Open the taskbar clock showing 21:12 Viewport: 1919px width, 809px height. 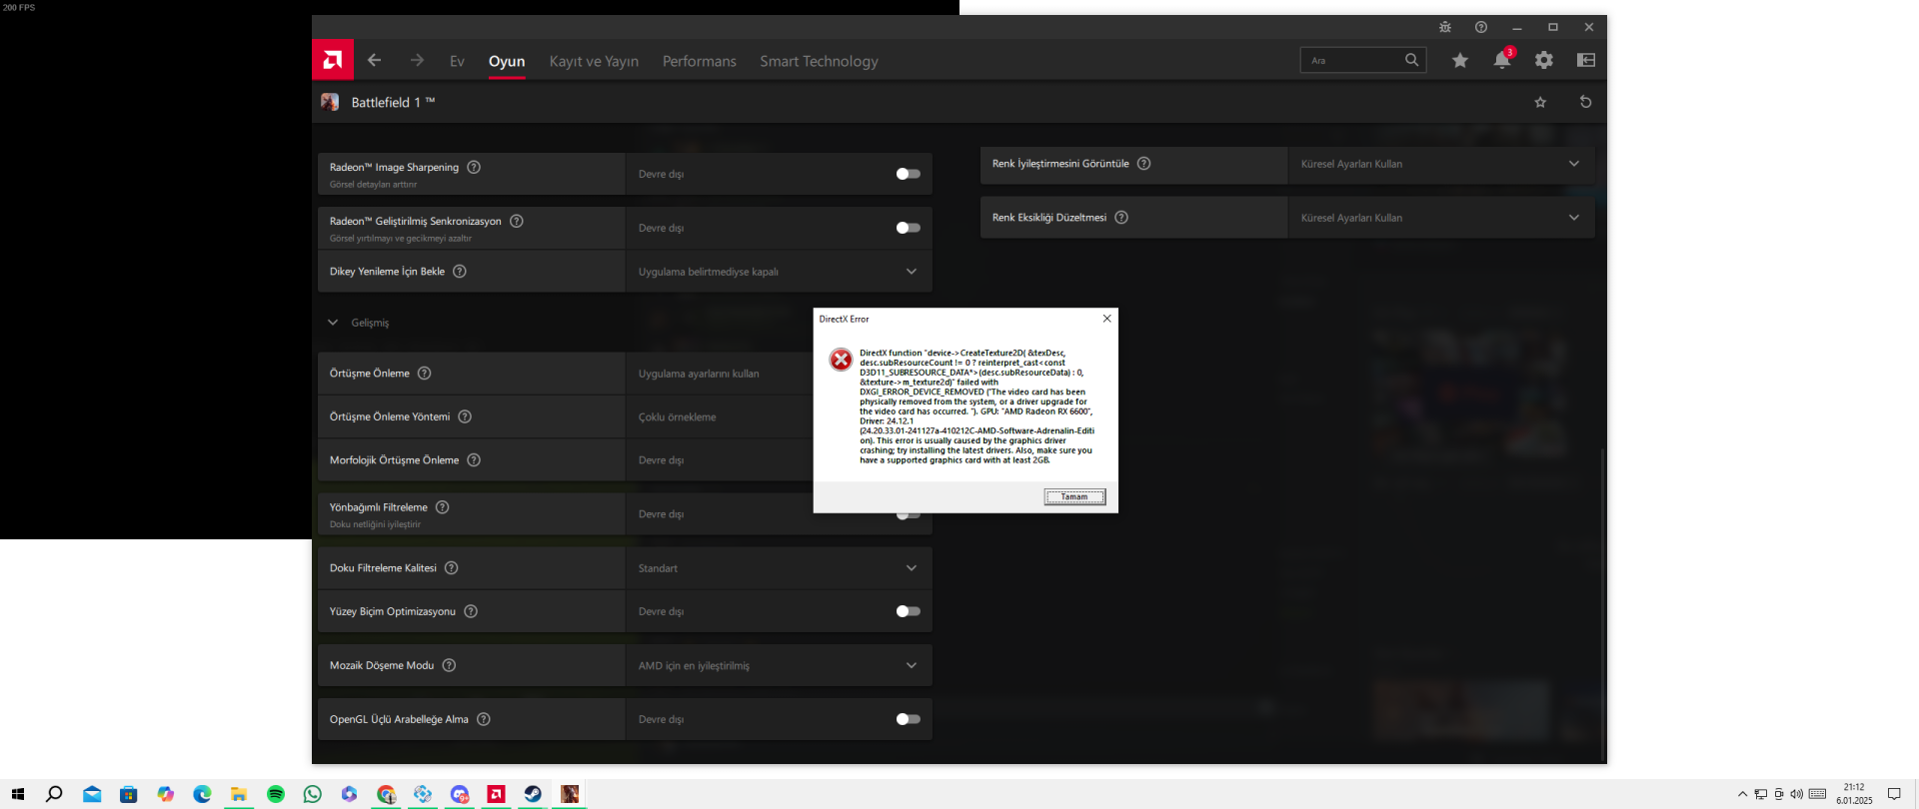[x=1854, y=794]
